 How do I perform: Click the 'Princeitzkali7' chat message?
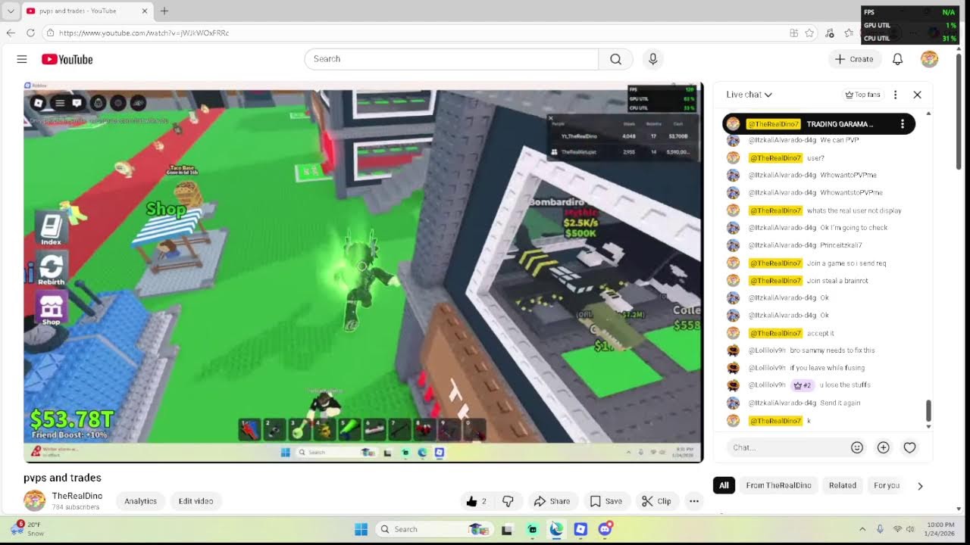tap(841, 245)
